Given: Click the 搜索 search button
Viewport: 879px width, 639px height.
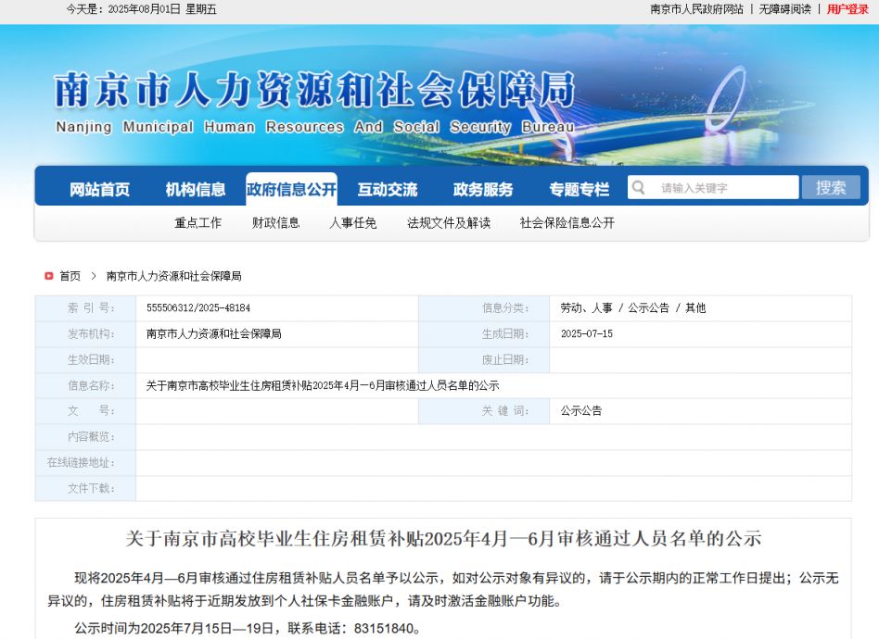Looking at the screenshot, I should coord(831,188).
